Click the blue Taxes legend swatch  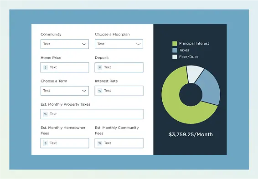(x=175, y=50)
